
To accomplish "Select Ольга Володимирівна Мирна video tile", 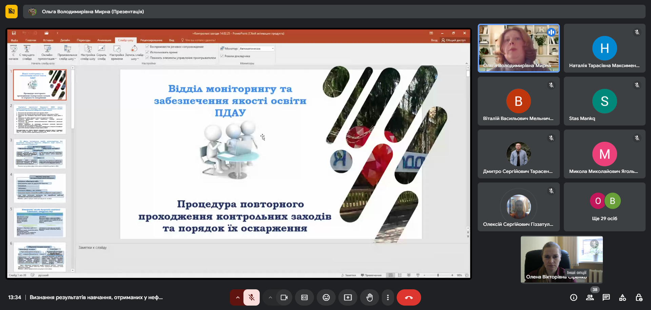I will tap(518, 48).
